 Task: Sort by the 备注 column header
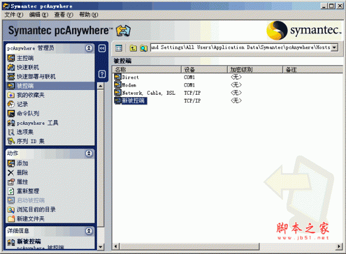tap(313, 70)
